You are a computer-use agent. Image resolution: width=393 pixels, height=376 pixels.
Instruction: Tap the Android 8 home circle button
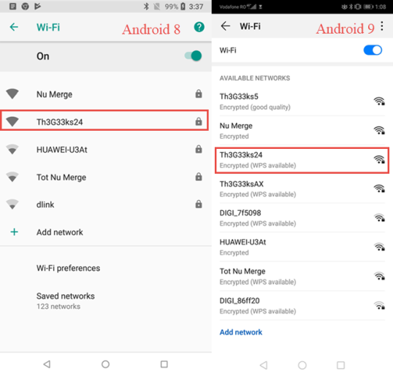pos(105,364)
